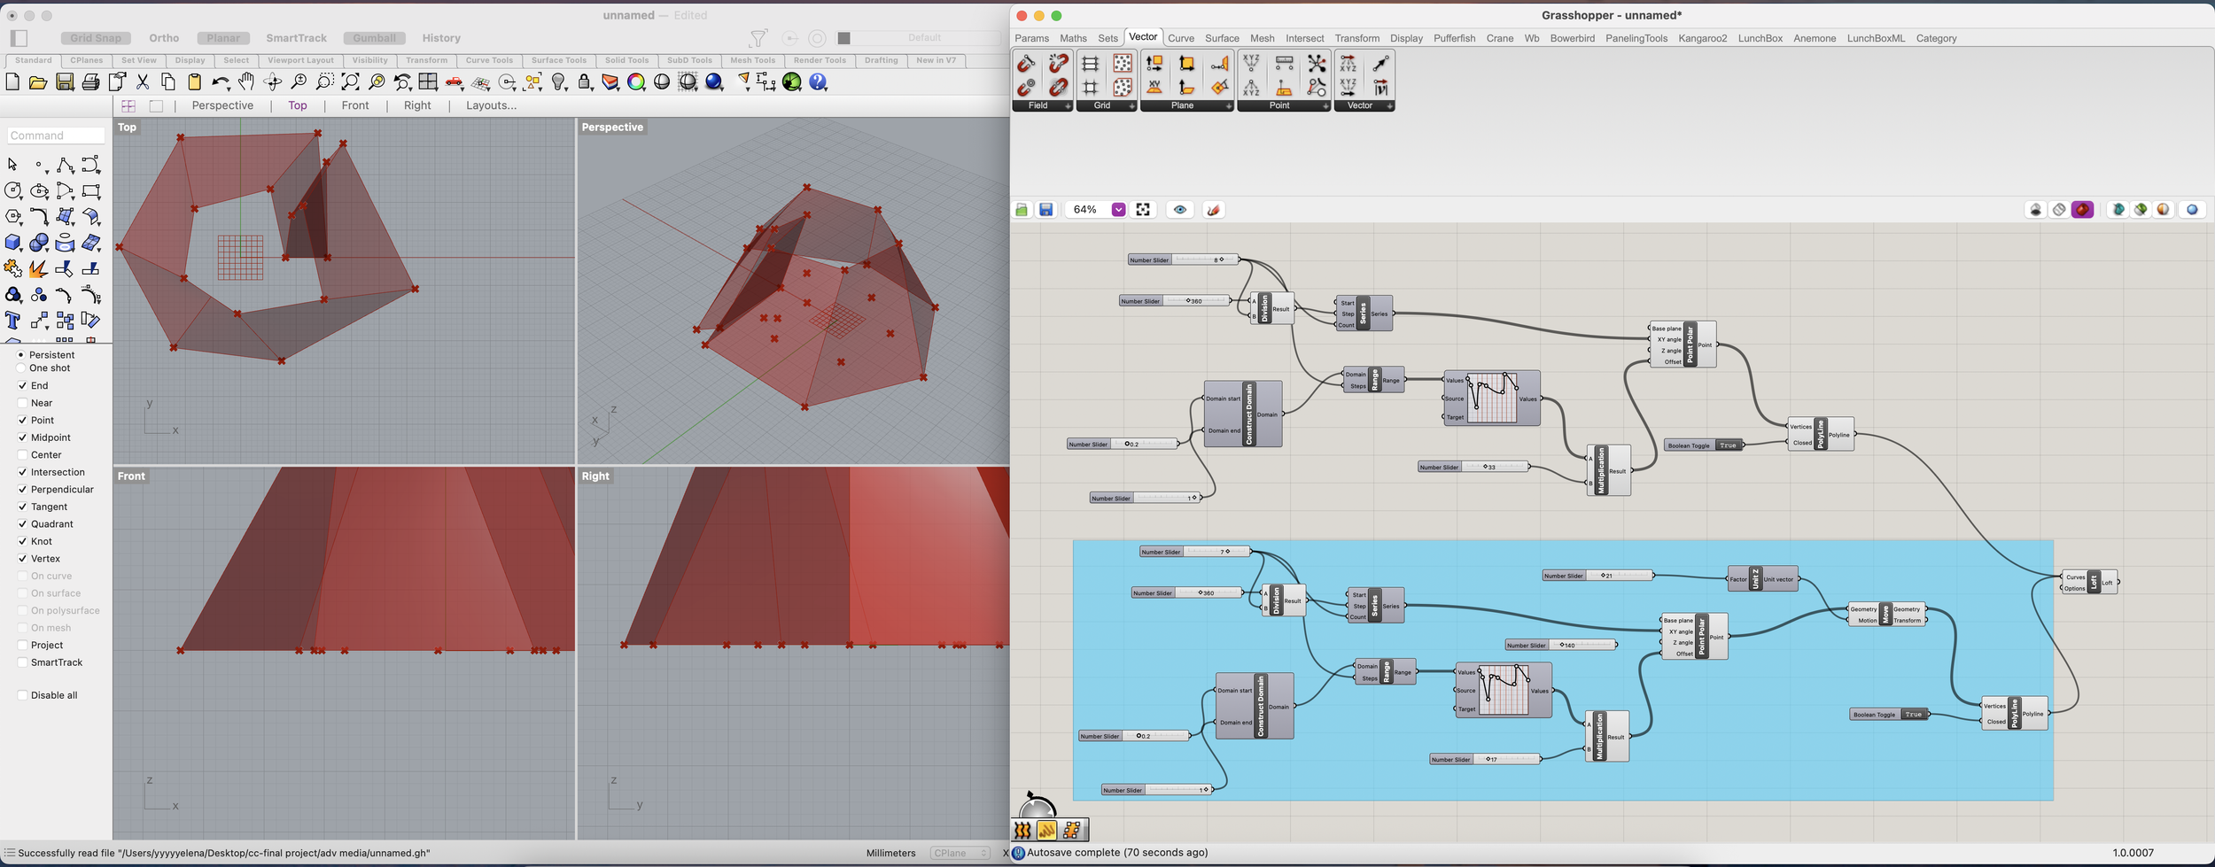
Task: Click the Millimeters units in status bar
Action: click(x=890, y=853)
